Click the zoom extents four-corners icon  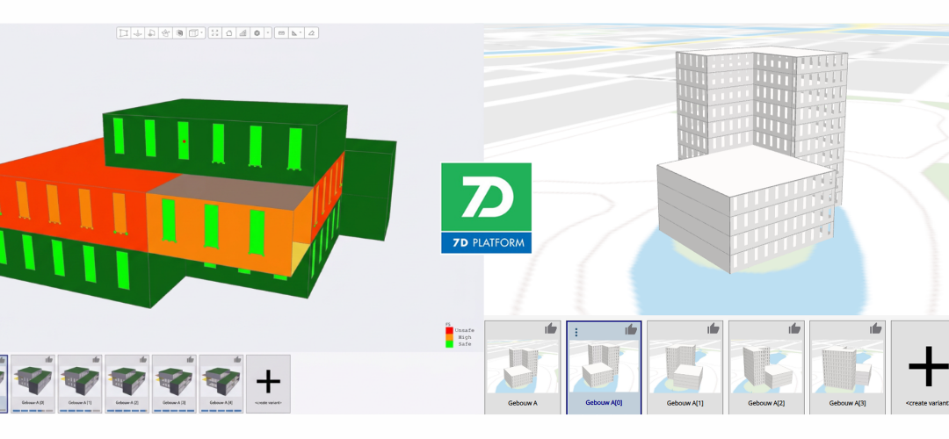coord(215,33)
